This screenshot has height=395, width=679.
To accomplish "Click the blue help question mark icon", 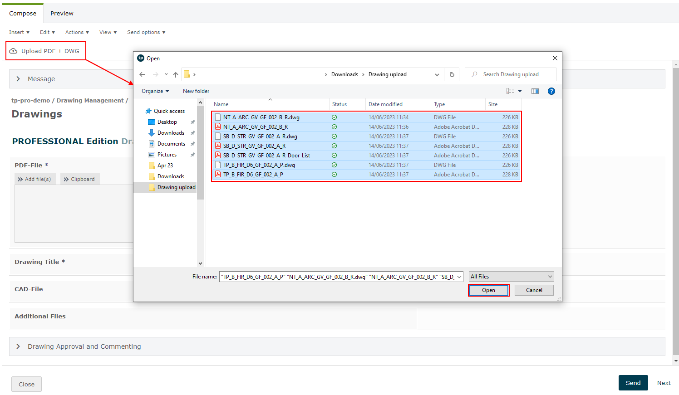I will pyautogui.click(x=551, y=91).
